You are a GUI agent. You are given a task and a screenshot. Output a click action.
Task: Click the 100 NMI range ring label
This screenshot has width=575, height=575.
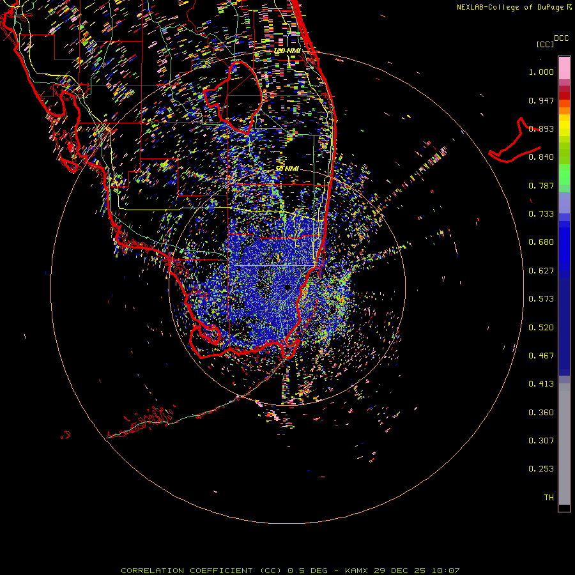click(x=287, y=50)
